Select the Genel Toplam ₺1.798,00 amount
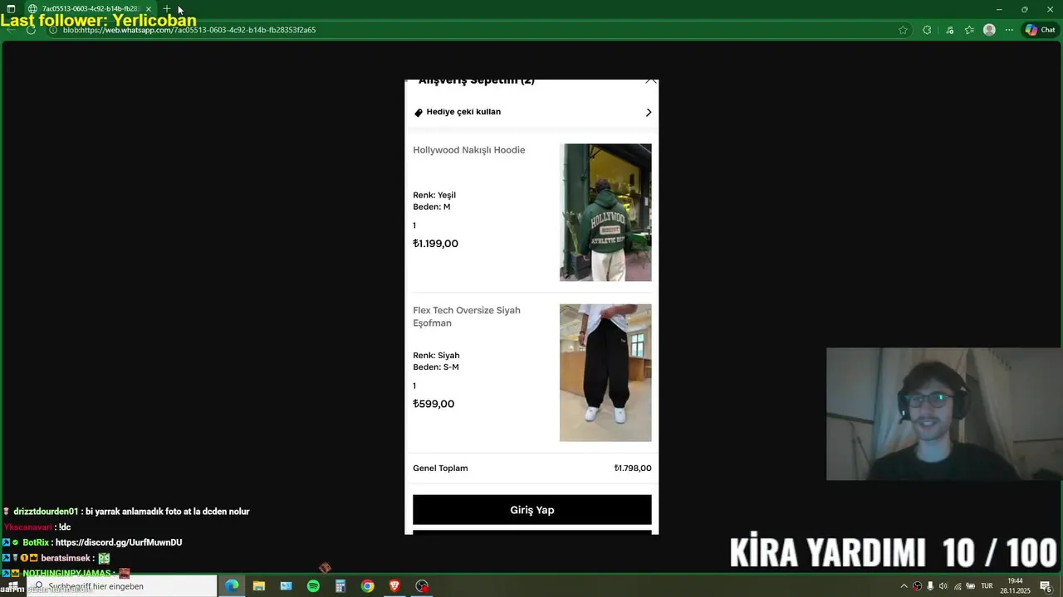Viewport: 1063px width, 597px height. click(x=633, y=468)
